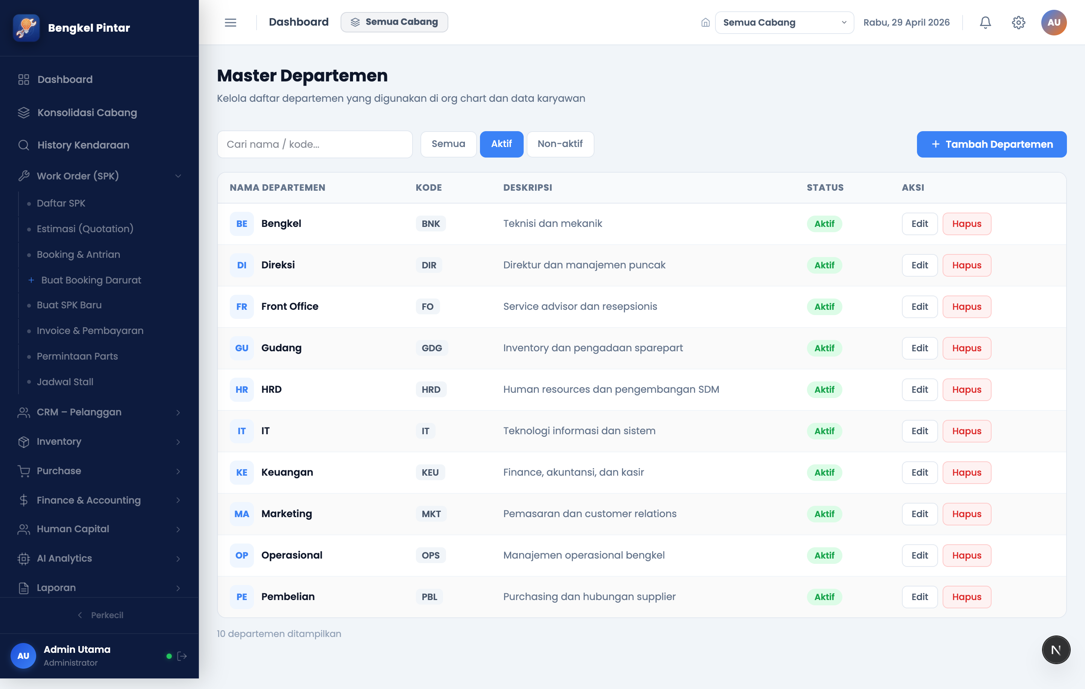Focus the Cari nama / kode search field
This screenshot has width=1085, height=689.
pos(315,144)
